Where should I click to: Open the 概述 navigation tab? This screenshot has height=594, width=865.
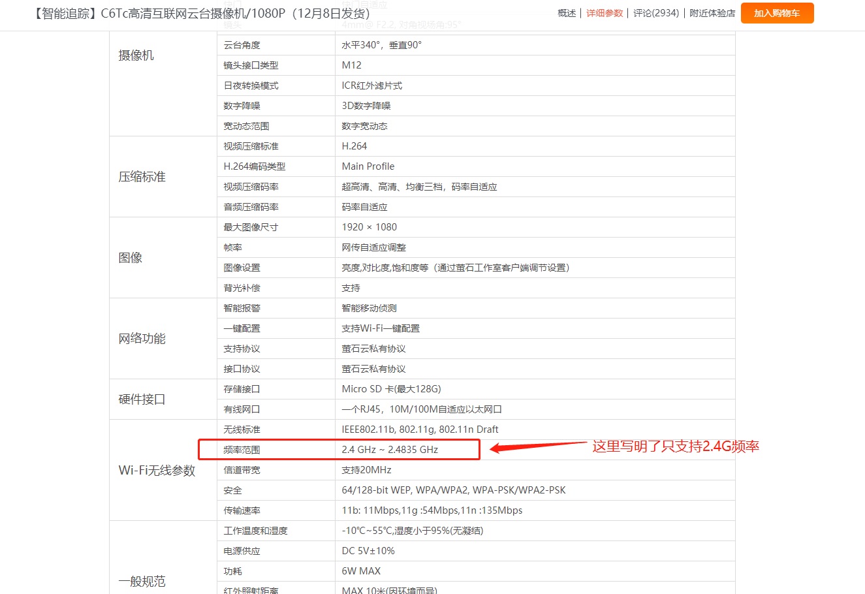click(x=565, y=12)
